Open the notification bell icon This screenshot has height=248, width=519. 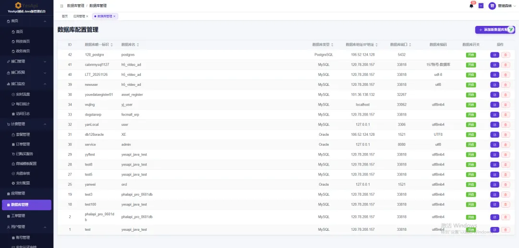(x=471, y=6)
